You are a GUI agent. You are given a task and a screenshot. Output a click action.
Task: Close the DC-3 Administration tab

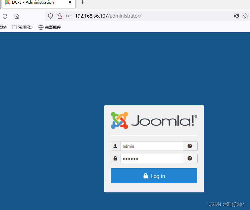(70, 2)
